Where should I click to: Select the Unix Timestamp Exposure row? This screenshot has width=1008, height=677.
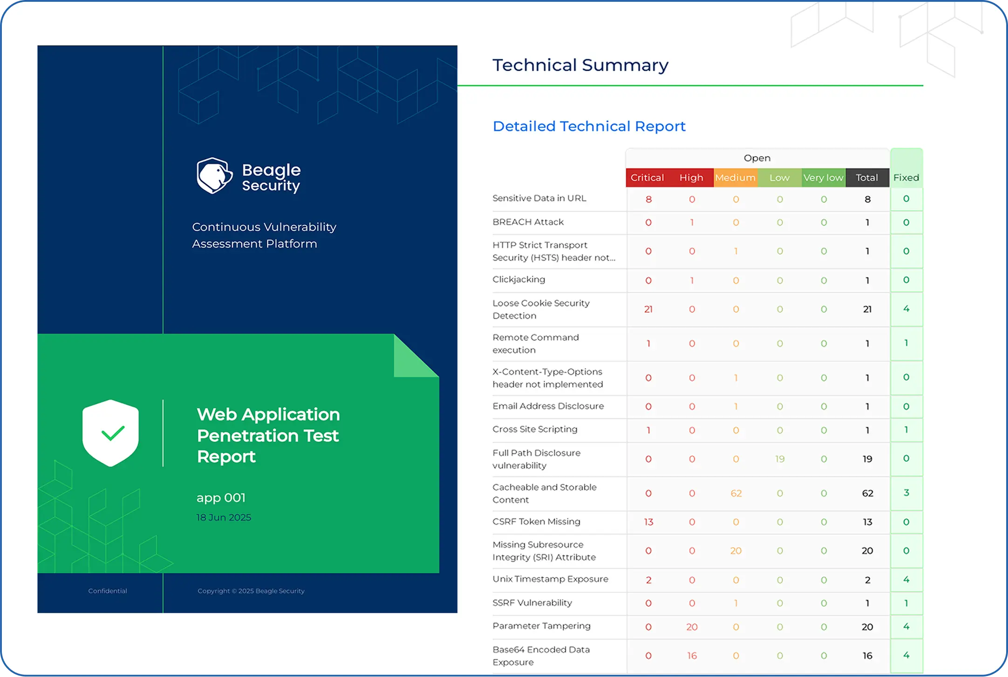point(708,580)
